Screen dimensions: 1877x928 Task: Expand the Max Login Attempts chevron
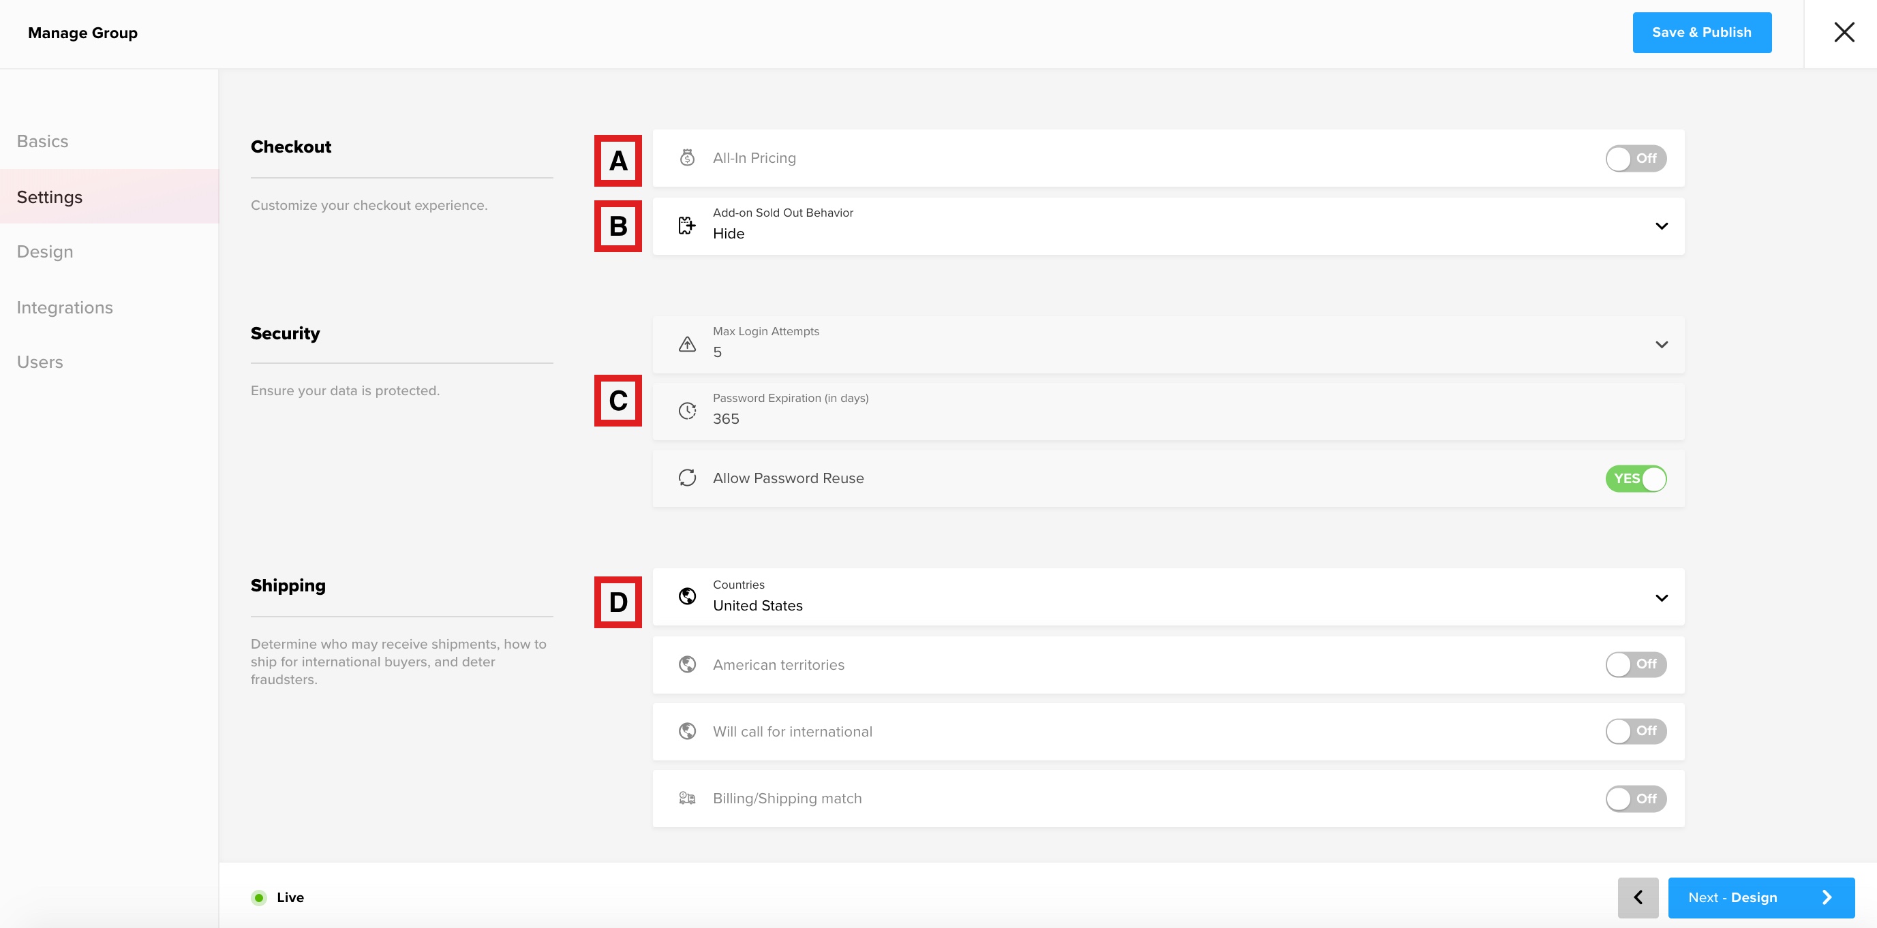pyautogui.click(x=1662, y=345)
